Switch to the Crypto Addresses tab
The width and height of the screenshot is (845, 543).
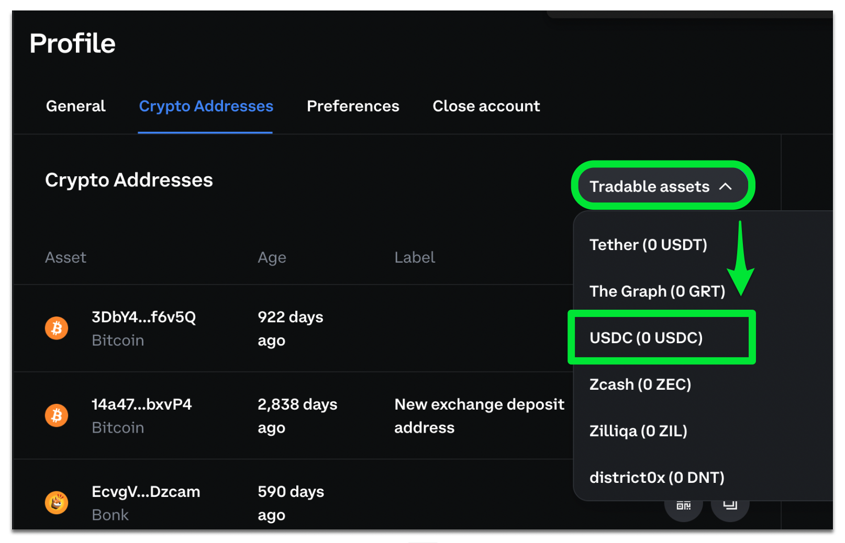click(x=206, y=106)
